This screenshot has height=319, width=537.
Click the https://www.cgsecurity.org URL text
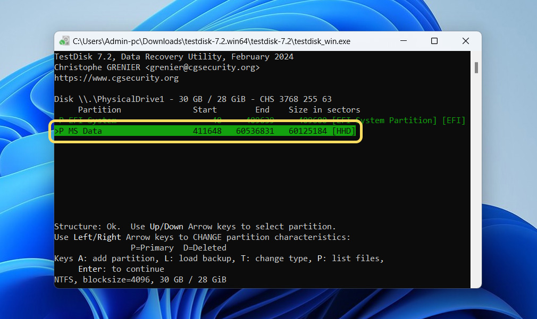[116, 78]
